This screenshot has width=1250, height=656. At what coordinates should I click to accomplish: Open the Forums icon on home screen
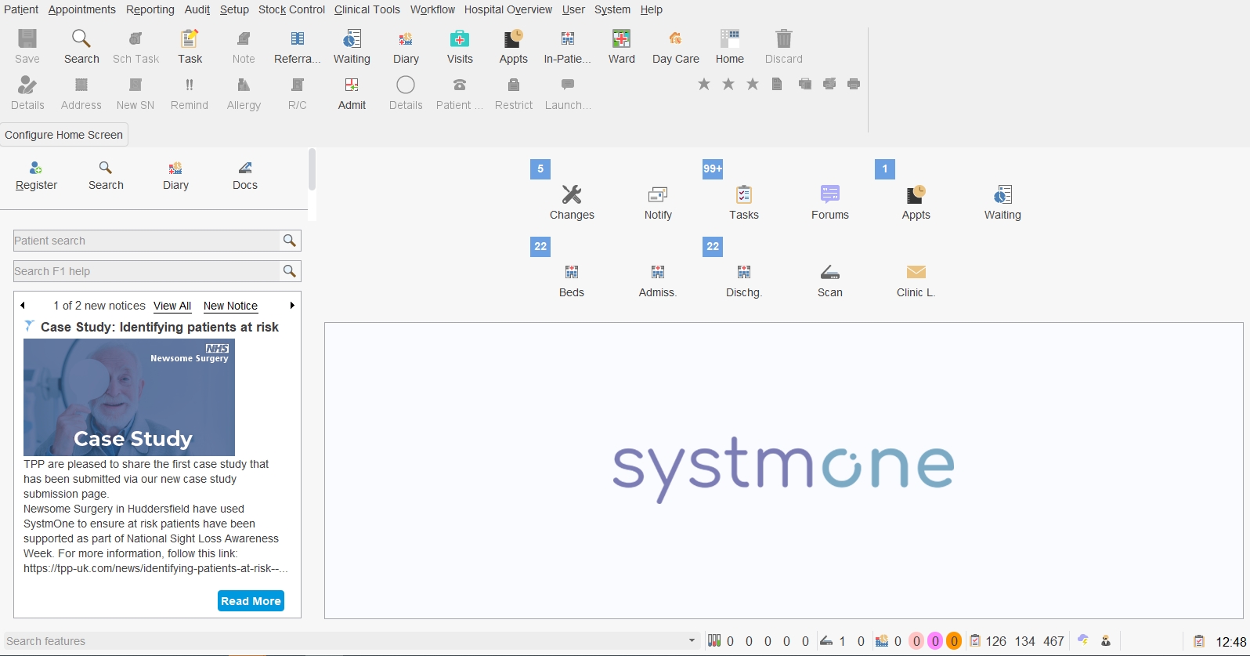pos(830,202)
